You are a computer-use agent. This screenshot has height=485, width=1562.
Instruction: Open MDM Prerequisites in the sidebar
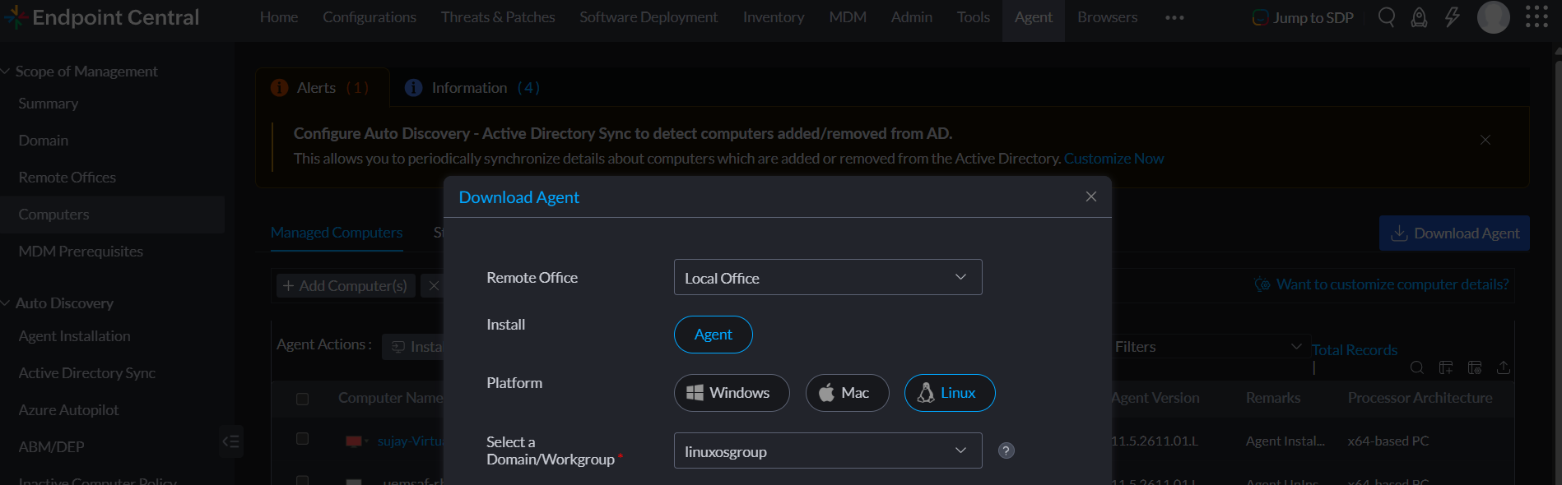pyautogui.click(x=81, y=252)
